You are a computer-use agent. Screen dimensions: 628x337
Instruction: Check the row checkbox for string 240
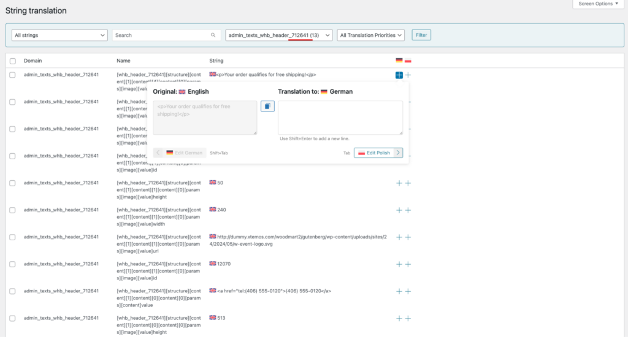[13, 210]
